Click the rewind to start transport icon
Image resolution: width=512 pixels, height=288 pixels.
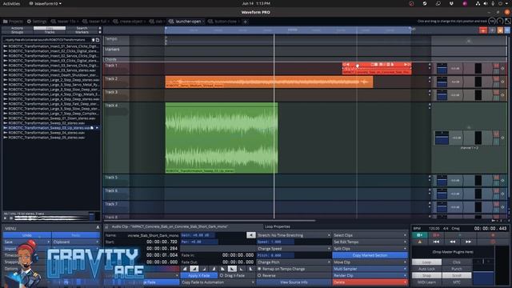pos(436,242)
